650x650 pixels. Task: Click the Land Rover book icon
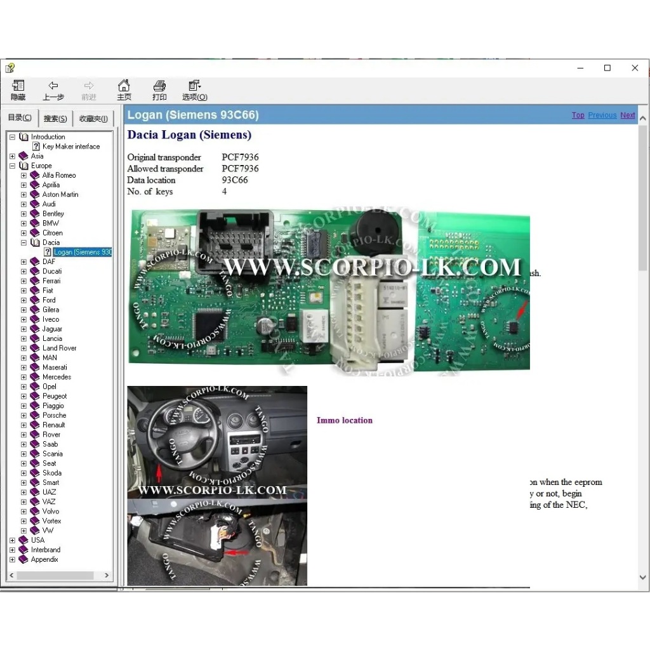[36, 348]
